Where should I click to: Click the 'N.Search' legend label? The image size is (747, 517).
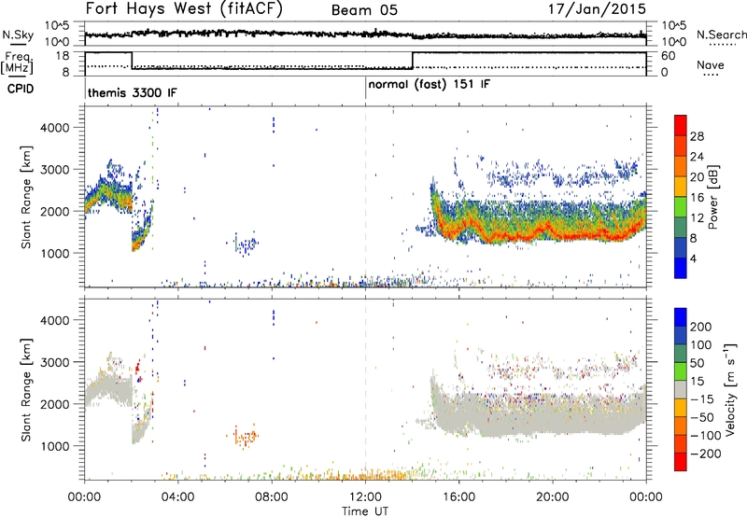point(721,35)
